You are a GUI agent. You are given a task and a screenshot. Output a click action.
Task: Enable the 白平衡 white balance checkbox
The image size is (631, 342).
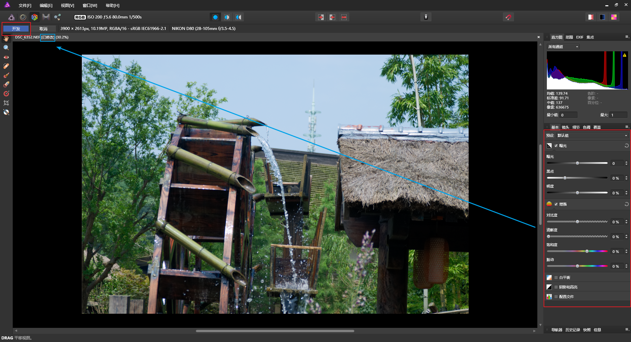click(556, 278)
